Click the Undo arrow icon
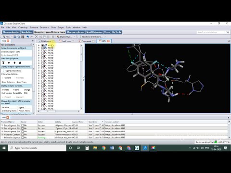231x173 pixels. coord(27,37)
